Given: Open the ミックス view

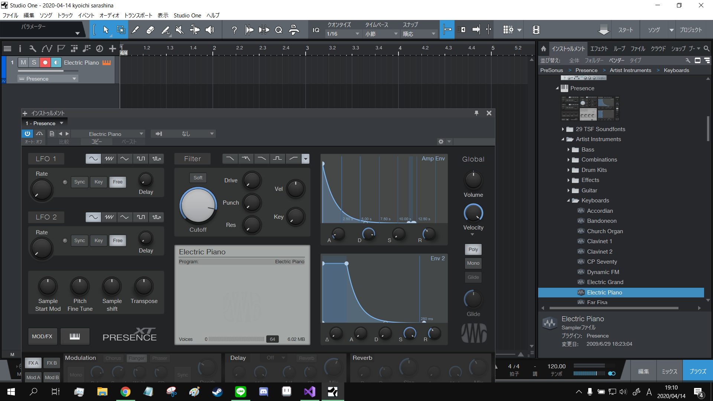Looking at the screenshot, I should [x=670, y=371].
